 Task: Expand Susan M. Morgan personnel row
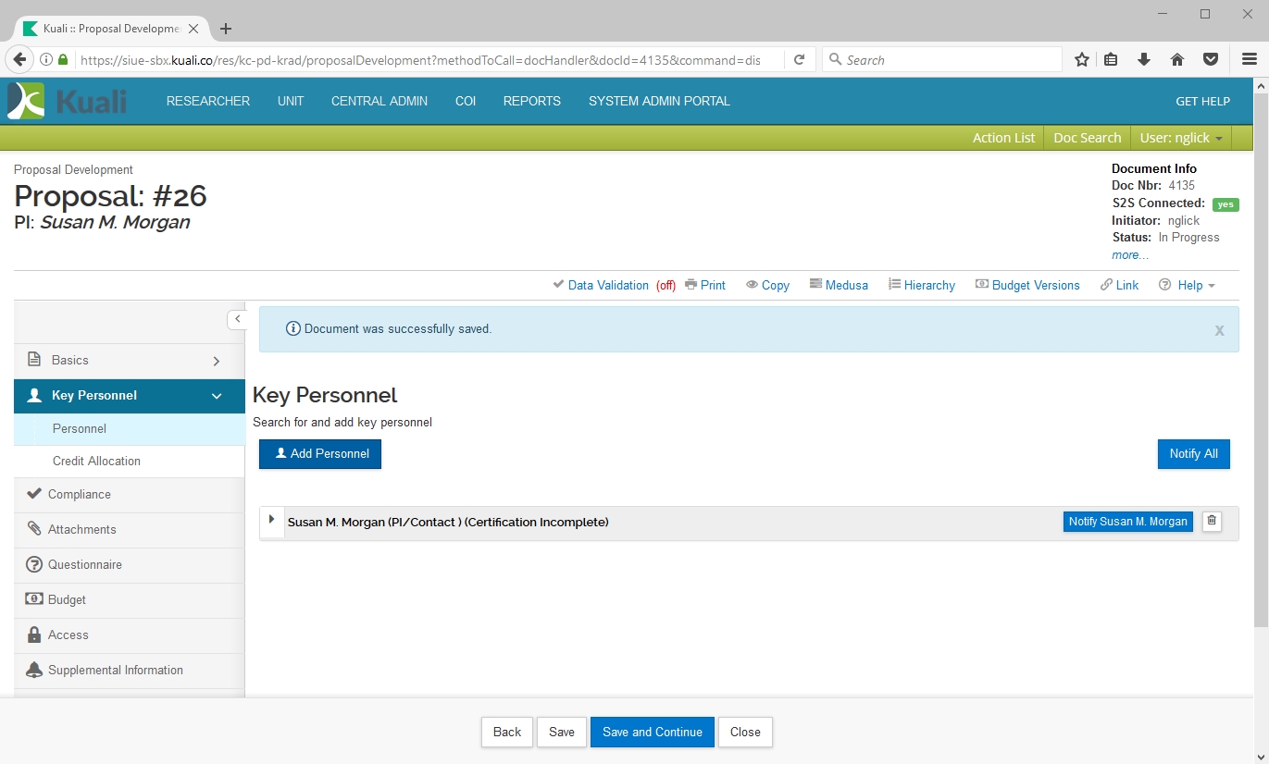pyautogui.click(x=271, y=520)
